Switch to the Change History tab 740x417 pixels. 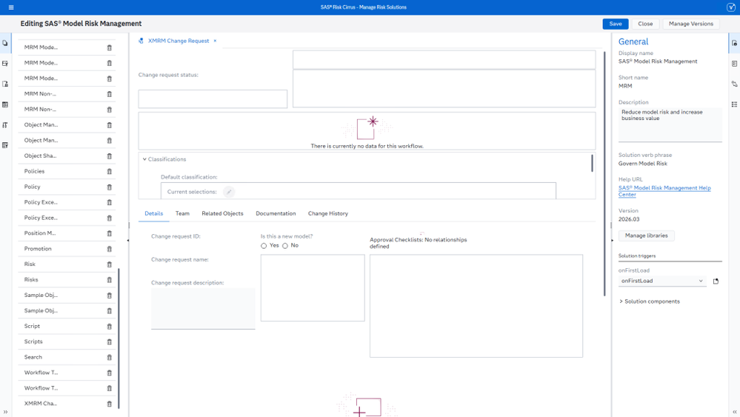coord(328,214)
